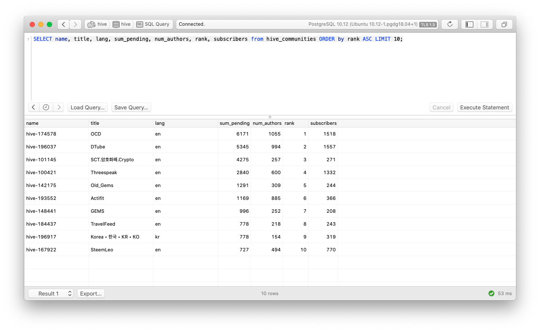Viewport: 540px width, 332px height.
Task: Click the DTube title cell
Action: 121,147
